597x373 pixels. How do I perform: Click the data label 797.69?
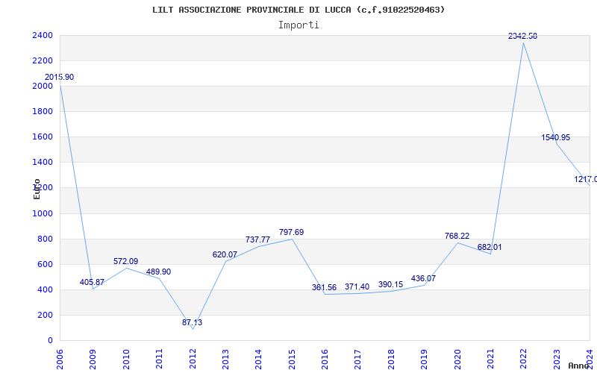pyautogui.click(x=291, y=233)
